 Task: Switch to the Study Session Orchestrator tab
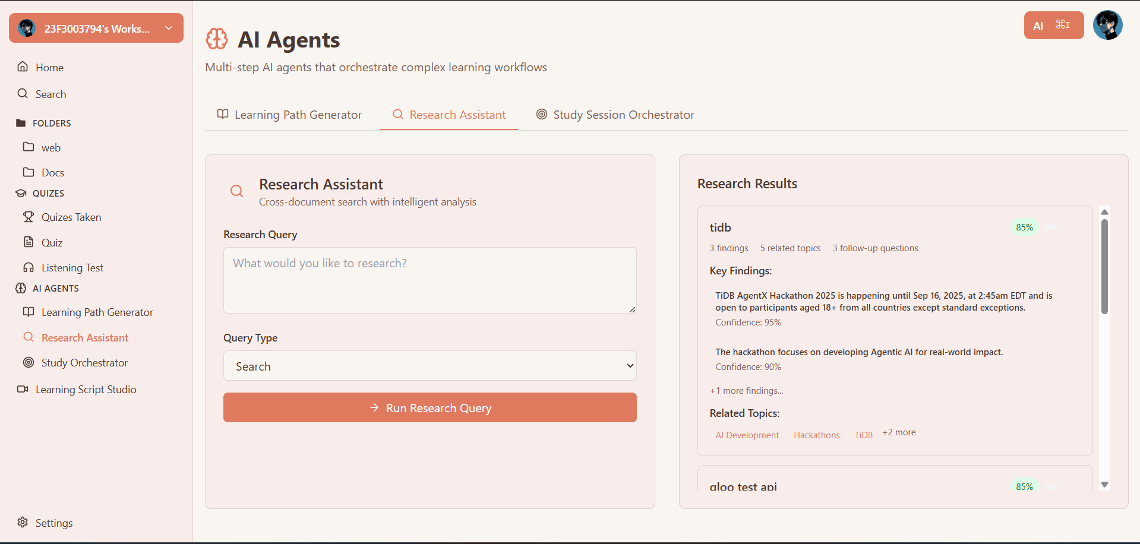(615, 115)
